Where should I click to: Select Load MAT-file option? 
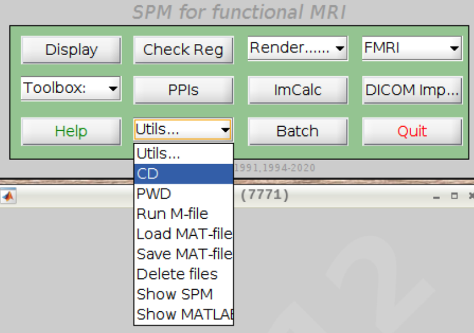(x=184, y=234)
